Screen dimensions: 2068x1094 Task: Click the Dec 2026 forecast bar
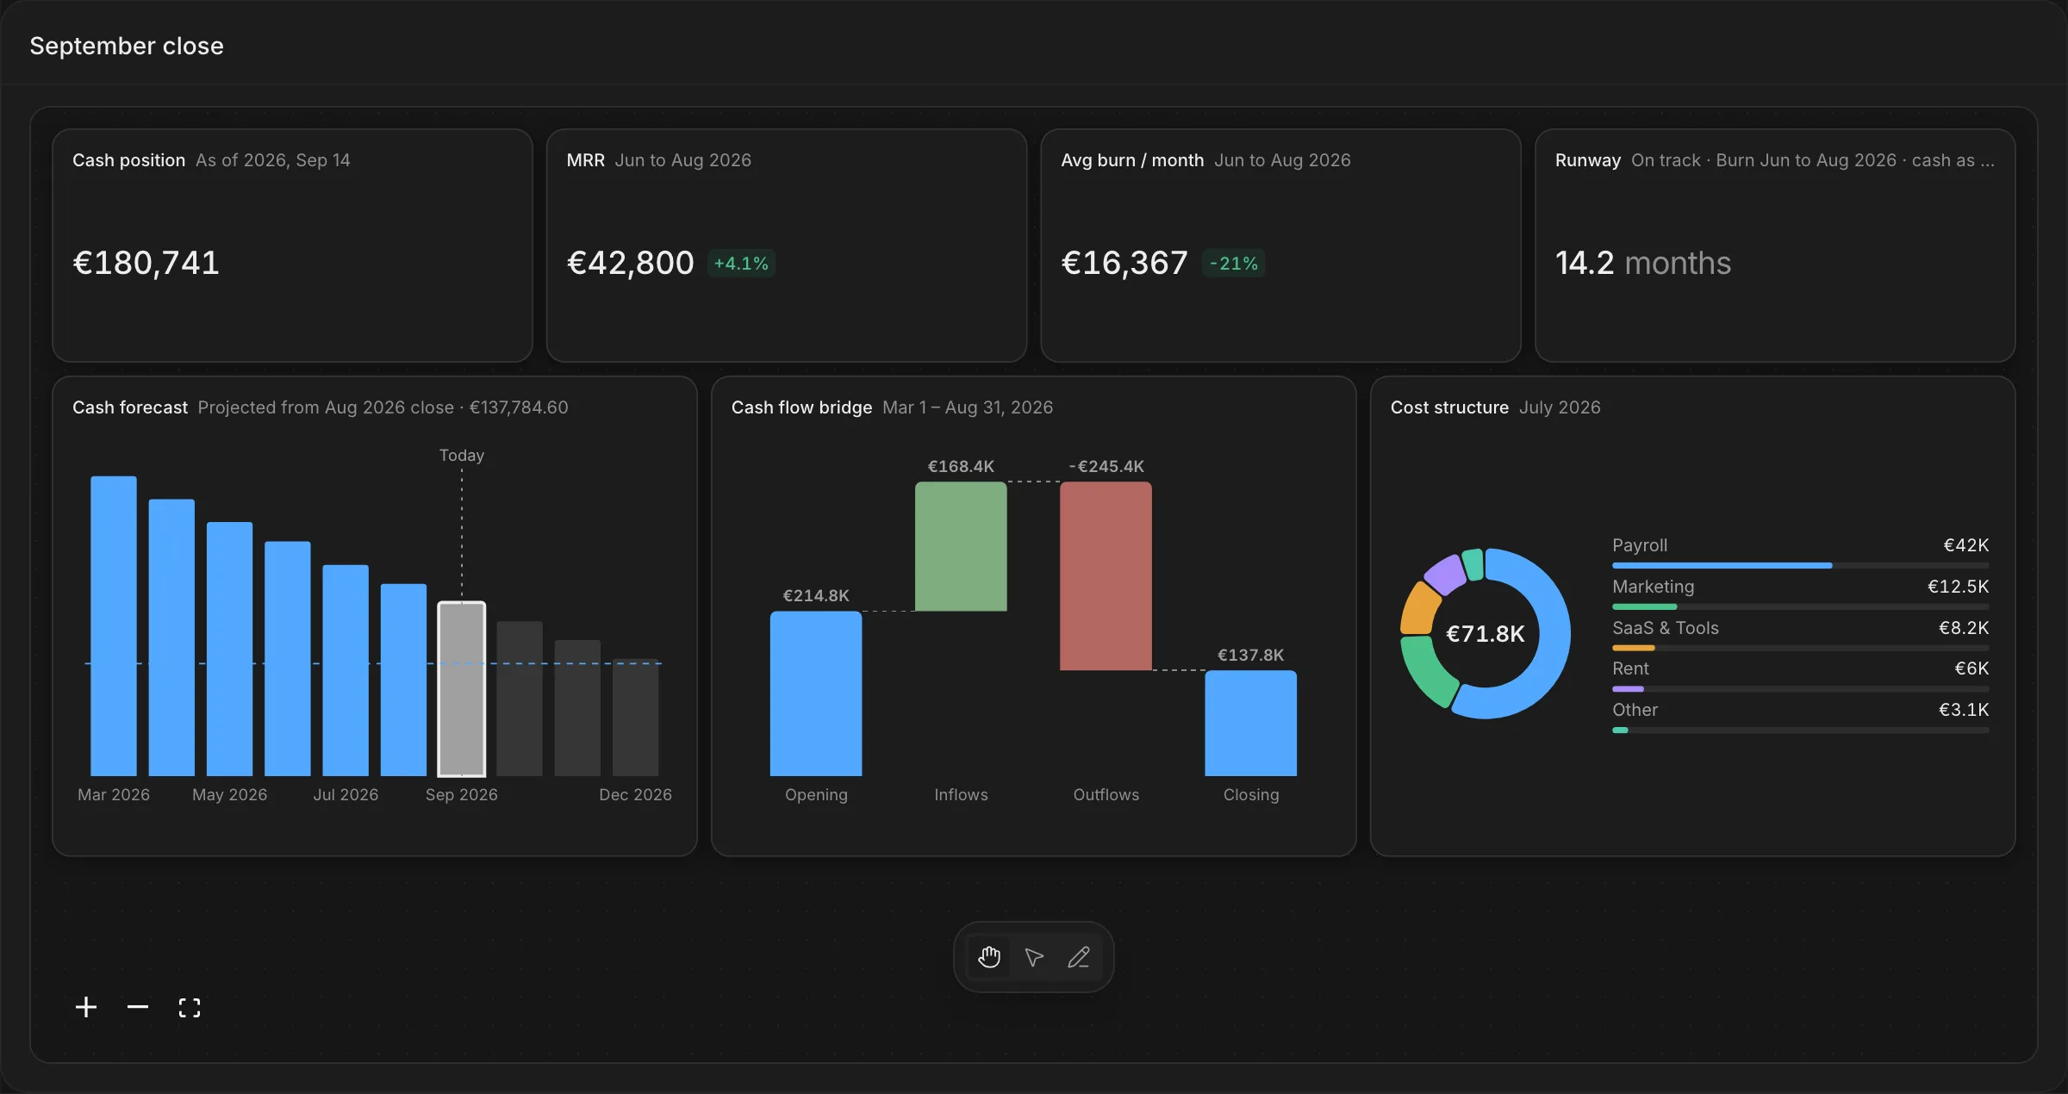[x=636, y=718]
